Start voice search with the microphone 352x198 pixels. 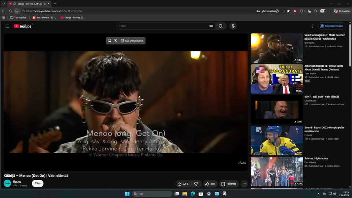[x=233, y=26]
